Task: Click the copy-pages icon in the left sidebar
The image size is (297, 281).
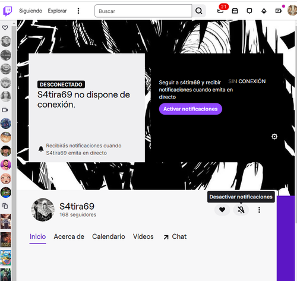Action: point(5,206)
